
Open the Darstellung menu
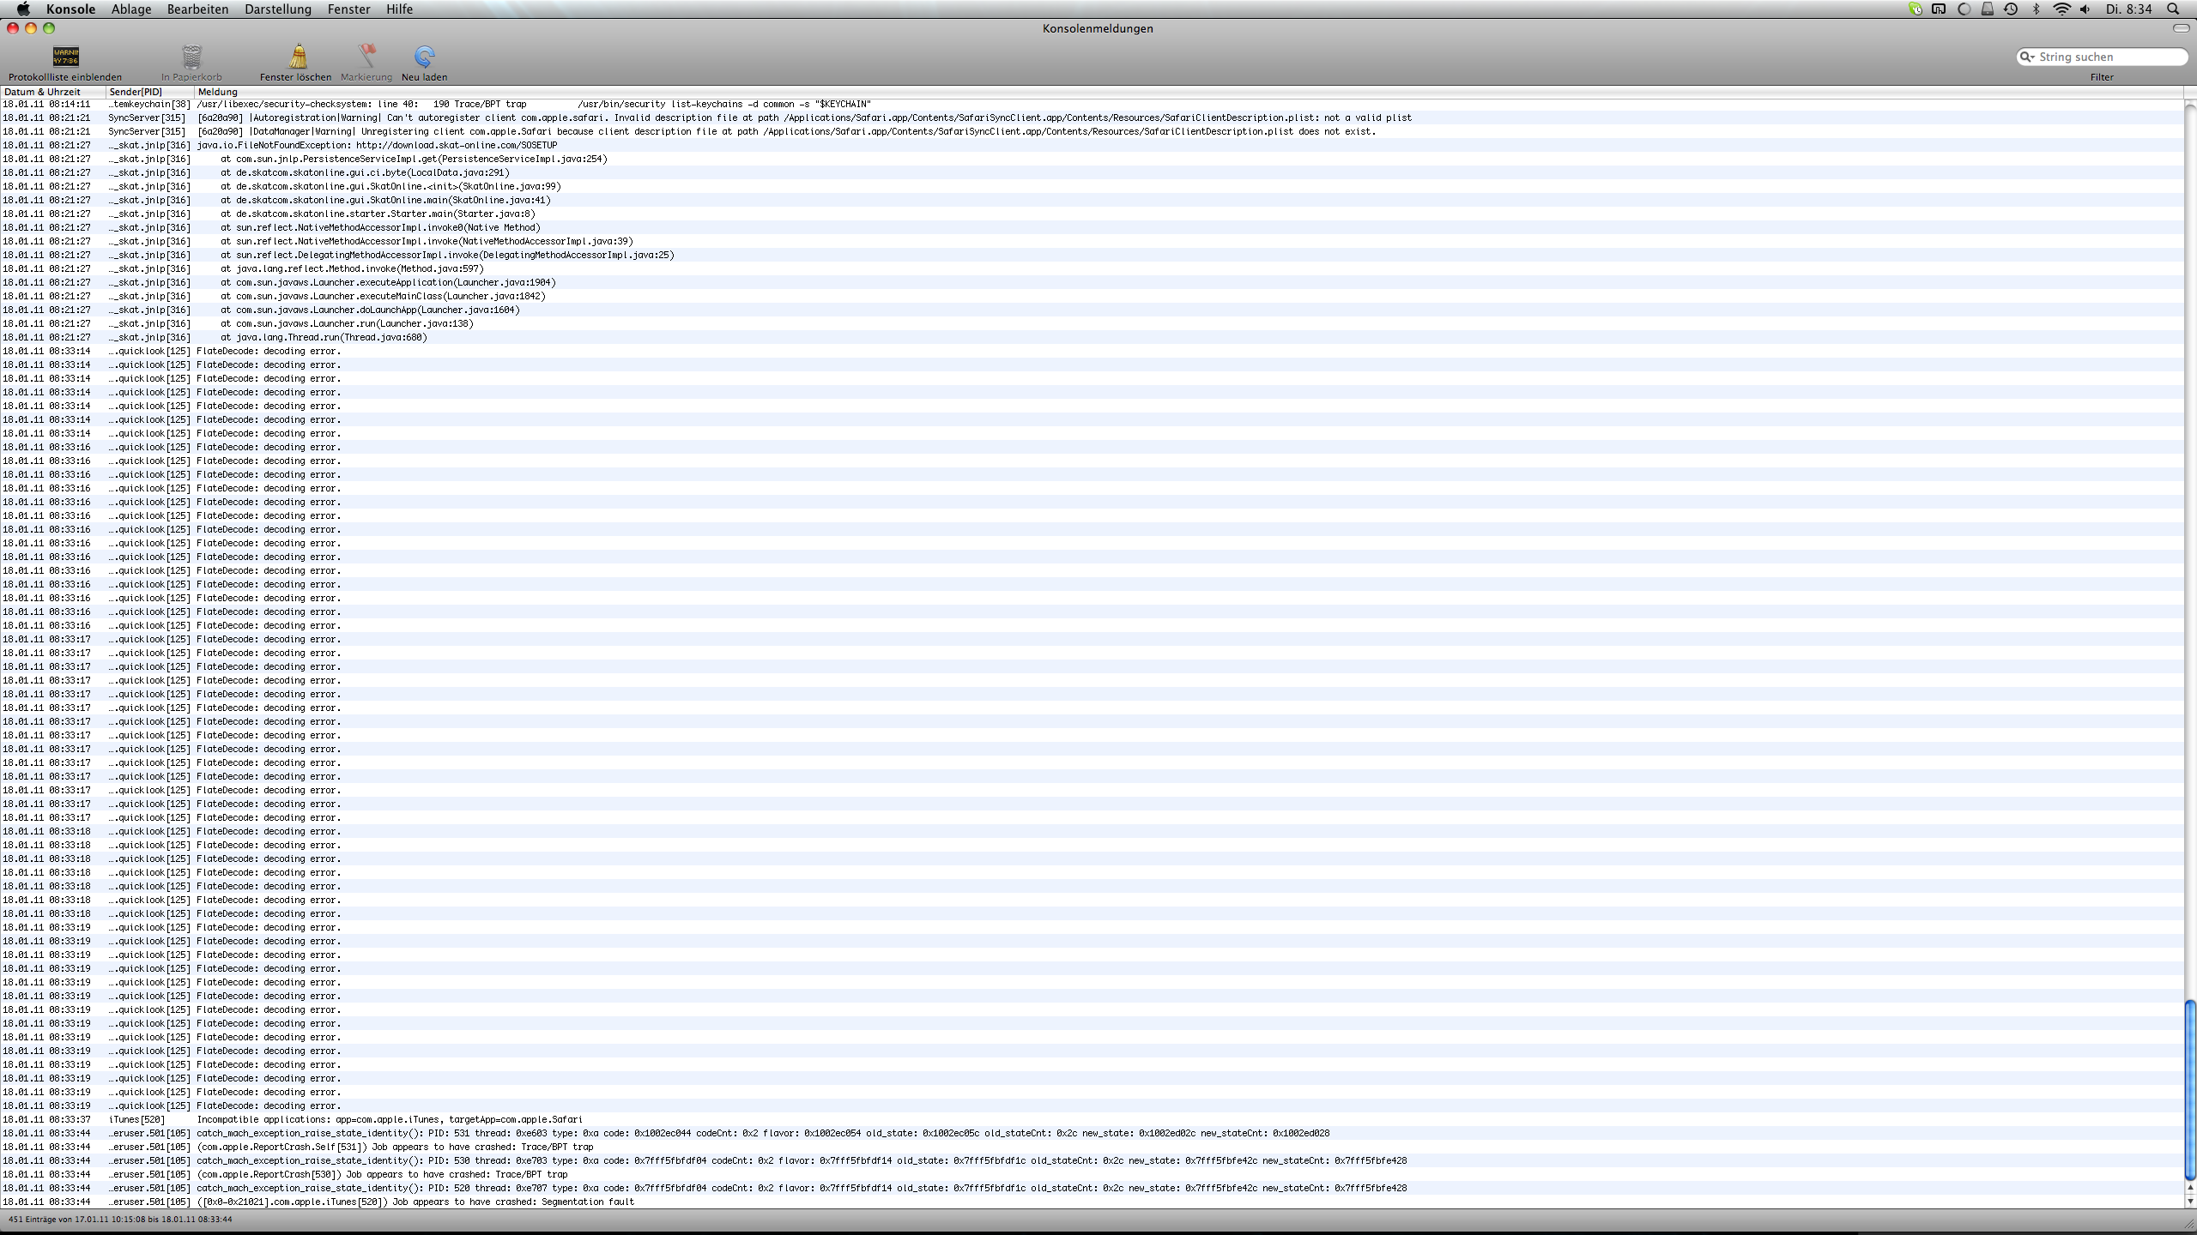click(x=277, y=9)
